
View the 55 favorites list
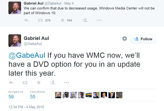(33, 97)
